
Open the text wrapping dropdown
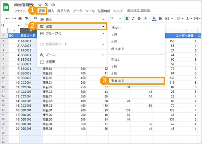(197, 19)
